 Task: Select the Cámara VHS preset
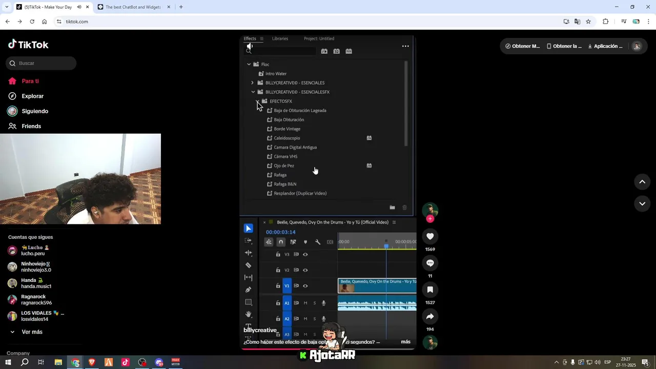click(285, 156)
